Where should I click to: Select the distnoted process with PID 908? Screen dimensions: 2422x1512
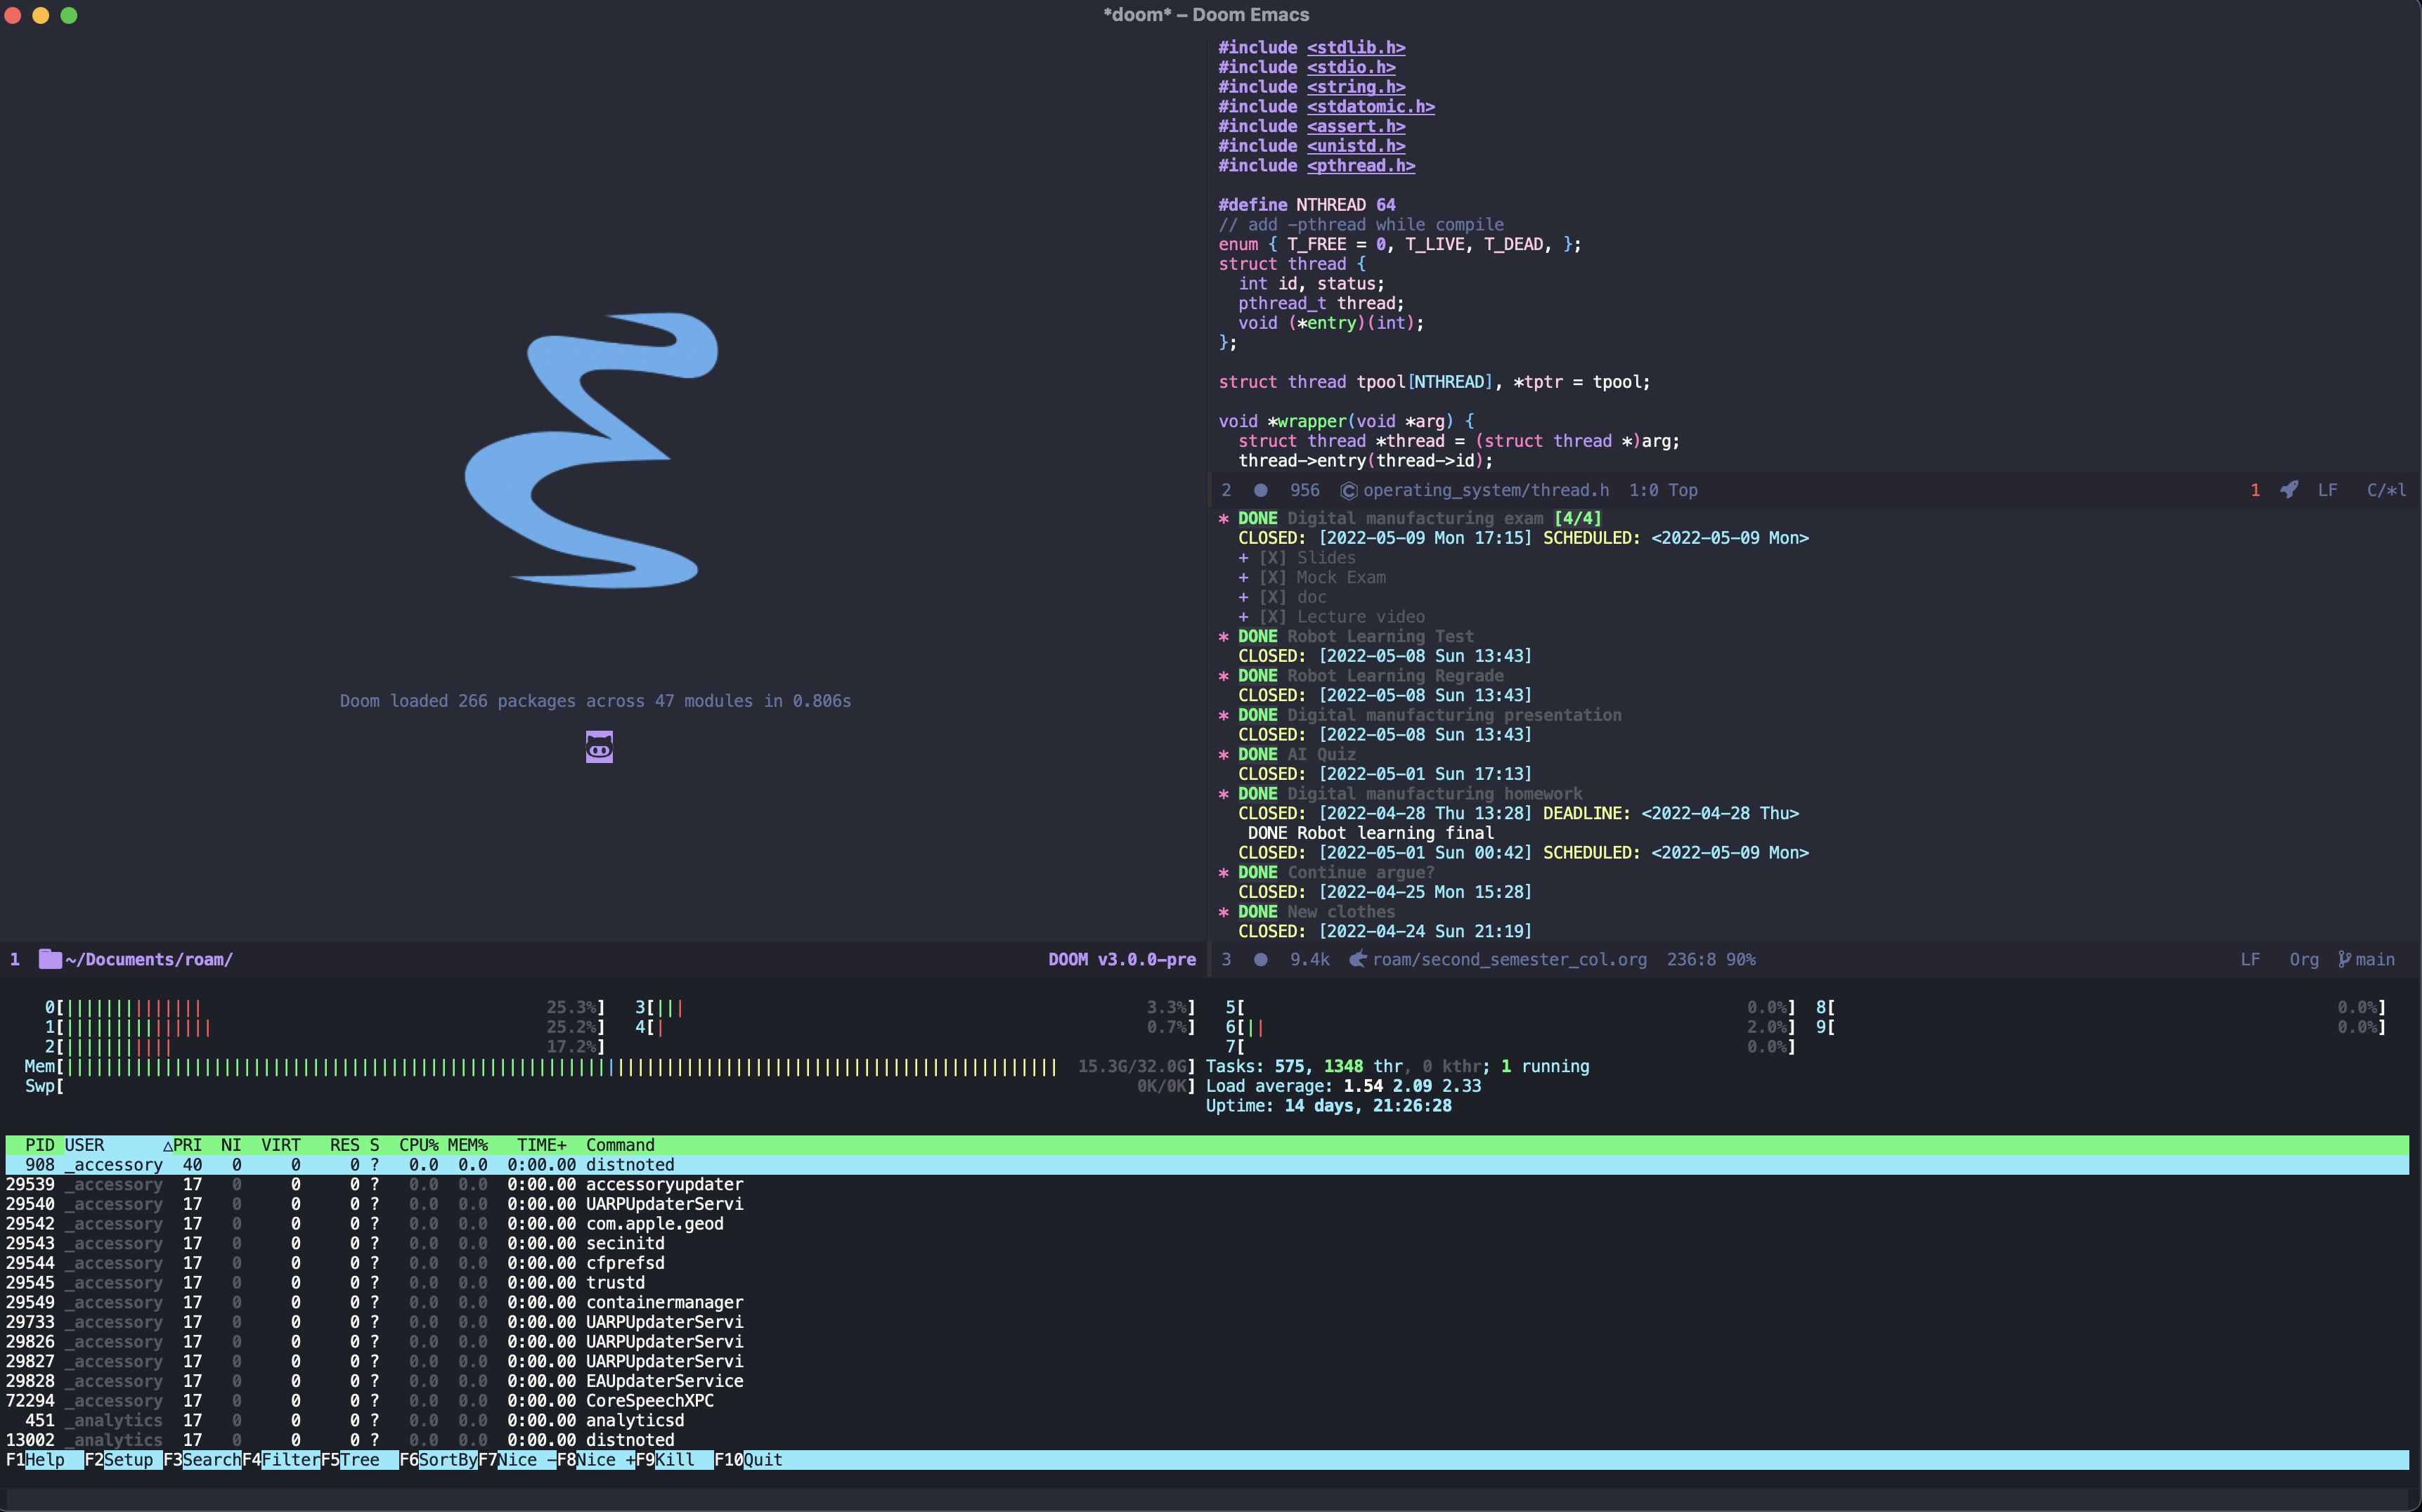1207,1165
